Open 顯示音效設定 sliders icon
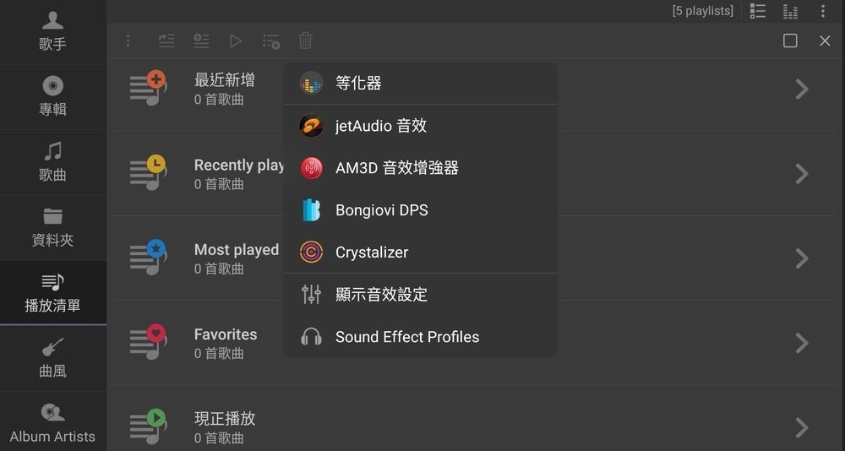 (311, 295)
